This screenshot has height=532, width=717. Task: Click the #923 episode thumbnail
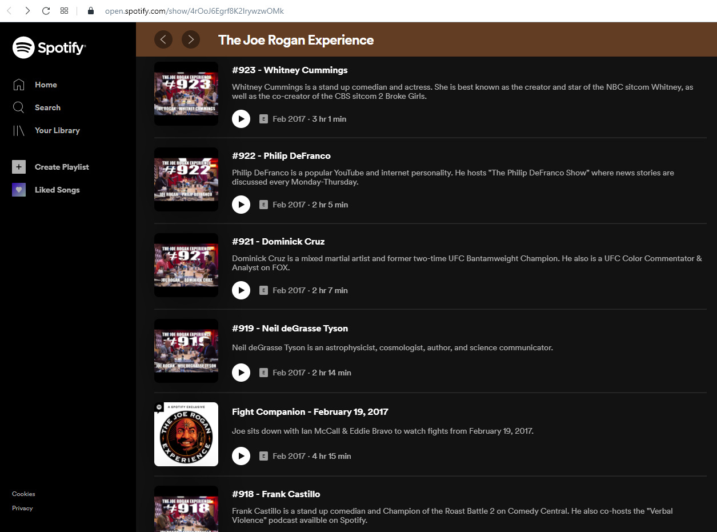pos(186,94)
